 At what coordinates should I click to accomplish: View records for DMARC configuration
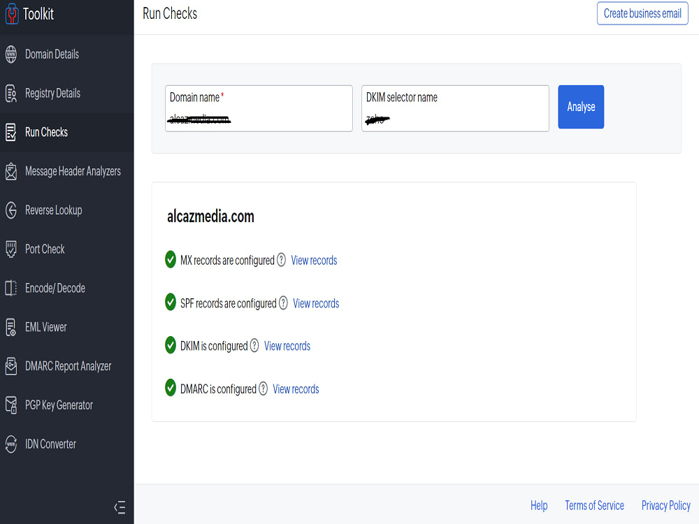(x=295, y=389)
